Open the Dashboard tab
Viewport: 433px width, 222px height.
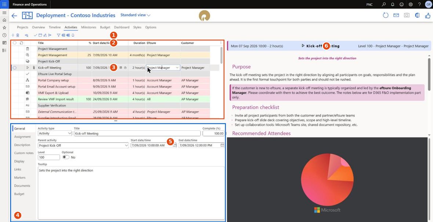coord(121,27)
